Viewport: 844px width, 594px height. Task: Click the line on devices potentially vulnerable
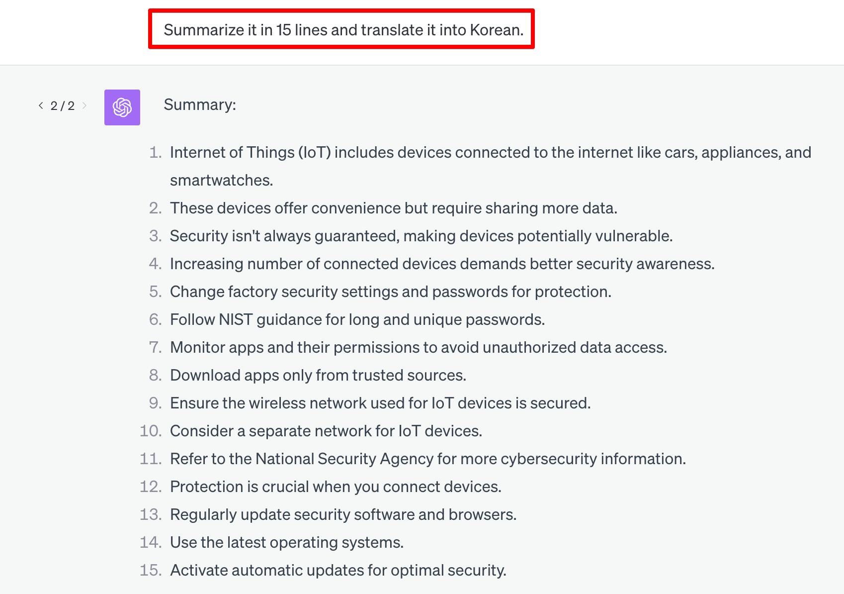pos(421,236)
